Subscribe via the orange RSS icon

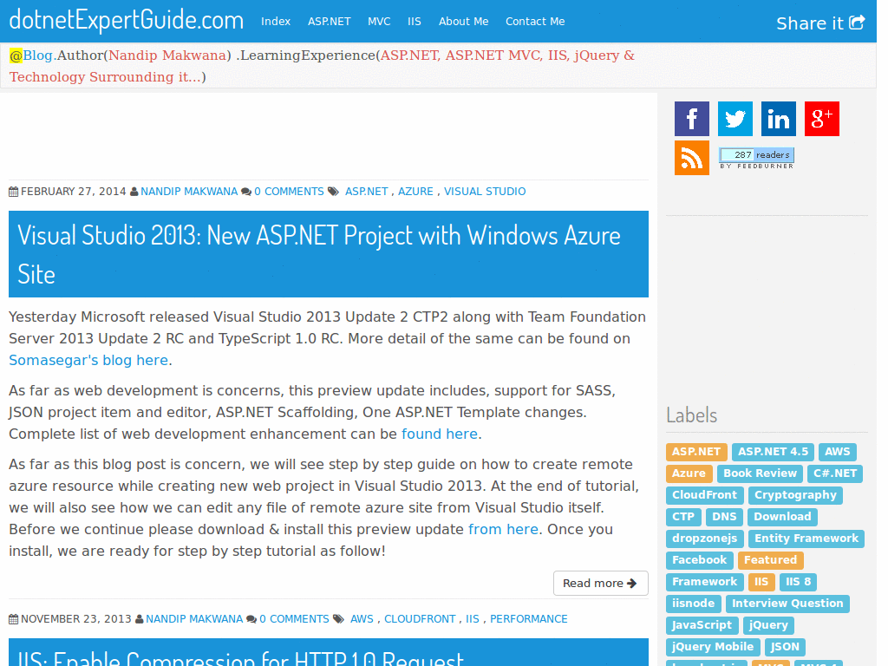click(691, 158)
